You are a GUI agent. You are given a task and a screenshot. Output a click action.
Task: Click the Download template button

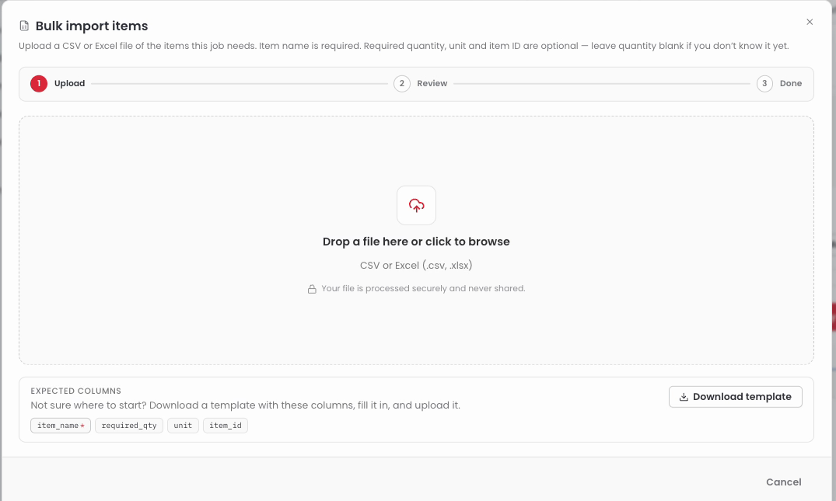point(735,397)
